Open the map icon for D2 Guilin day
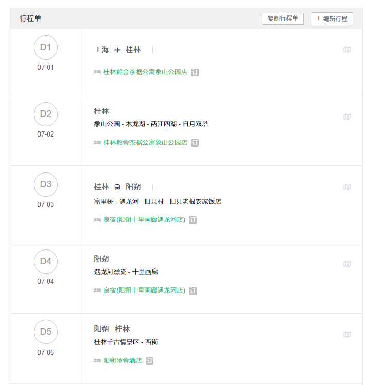This screenshot has height=385, width=367. click(x=346, y=117)
